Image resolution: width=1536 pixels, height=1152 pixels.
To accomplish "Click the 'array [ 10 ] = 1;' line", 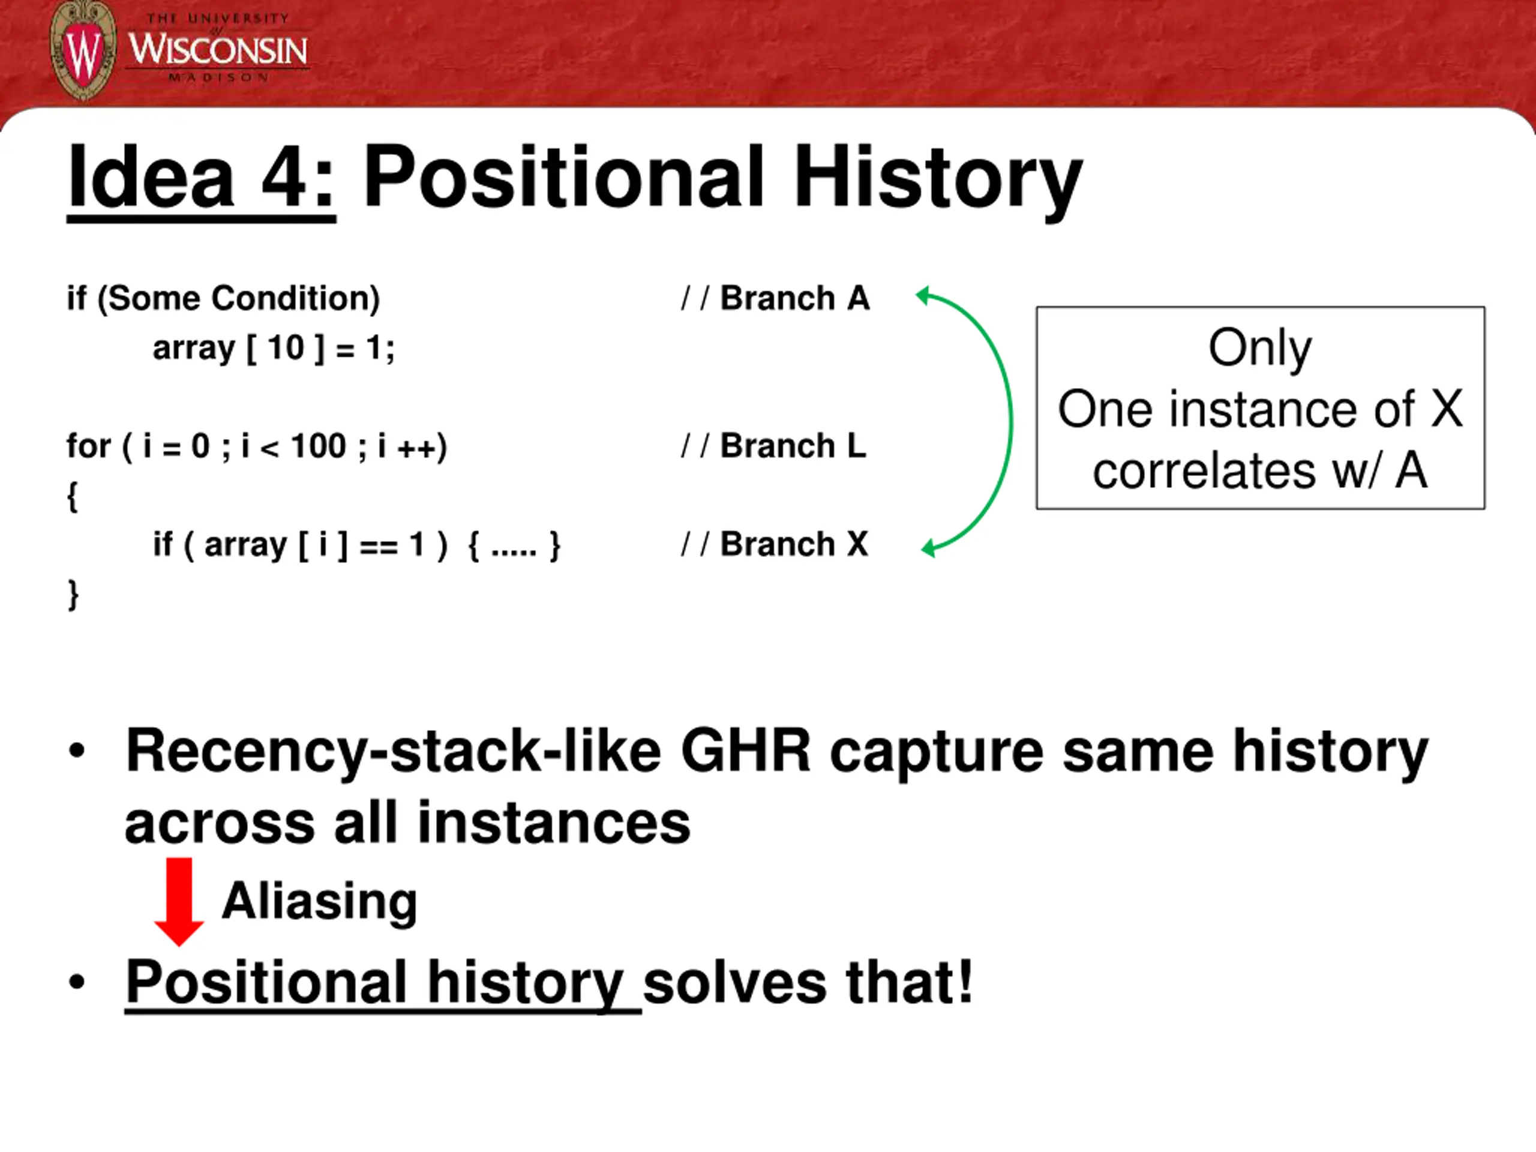I will click(274, 348).
